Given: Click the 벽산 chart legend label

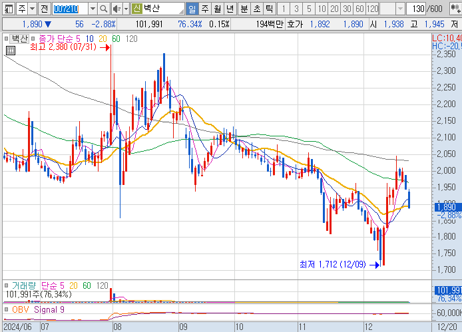Looking at the screenshot, I should point(20,39).
